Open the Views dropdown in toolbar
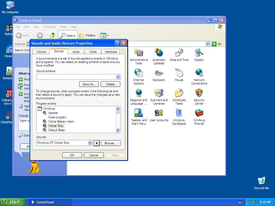Screen dimensions: 275x206 104,35
